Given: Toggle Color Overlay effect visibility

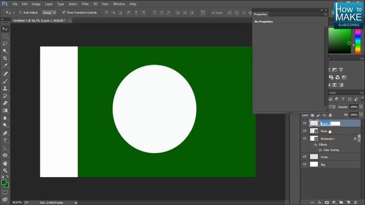Looking at the screenshot, I should point(320,150).
